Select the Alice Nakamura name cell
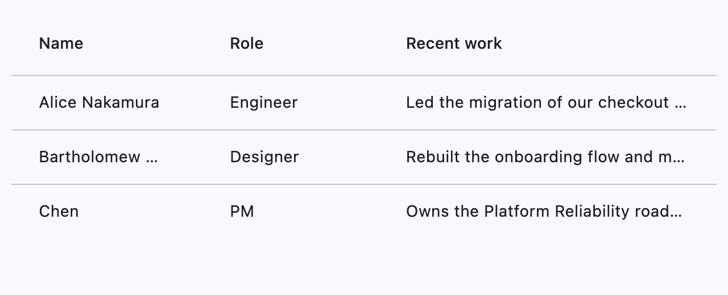The height and width of the screenshot is (295, 728). point(99,103)
